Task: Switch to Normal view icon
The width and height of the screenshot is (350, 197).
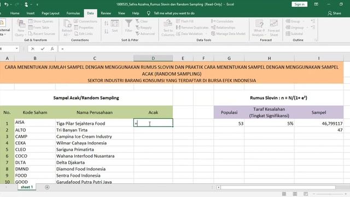Action: pyautogui.click(x=284, y=194)
